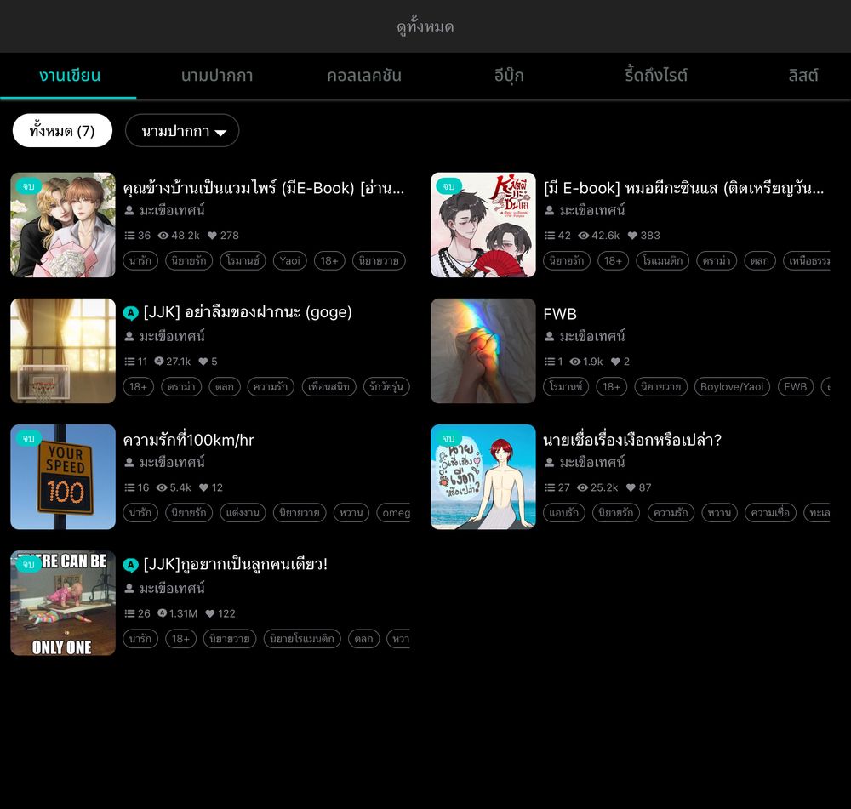Click the eye icon showing 25.2k

pos(582,487)
